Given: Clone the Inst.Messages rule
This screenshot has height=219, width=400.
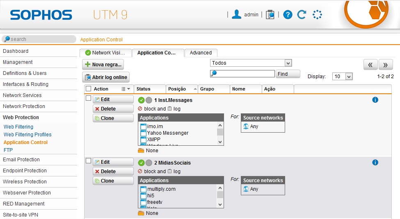Looking at the screenshot, I should (113, 118).
